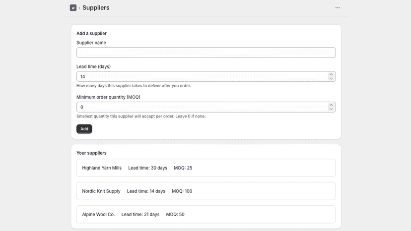Open the app icon in the breadcrumb

(x=73, y=8)
